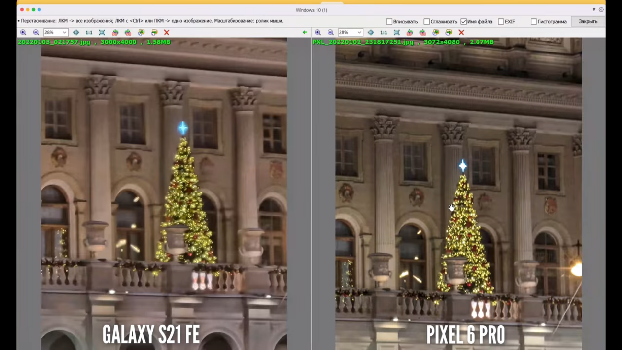The width and height of the screenshot is (622, 350).
Task: Zoom in on the right image pane
Action: pyautogui.click(x=317, y=32)
